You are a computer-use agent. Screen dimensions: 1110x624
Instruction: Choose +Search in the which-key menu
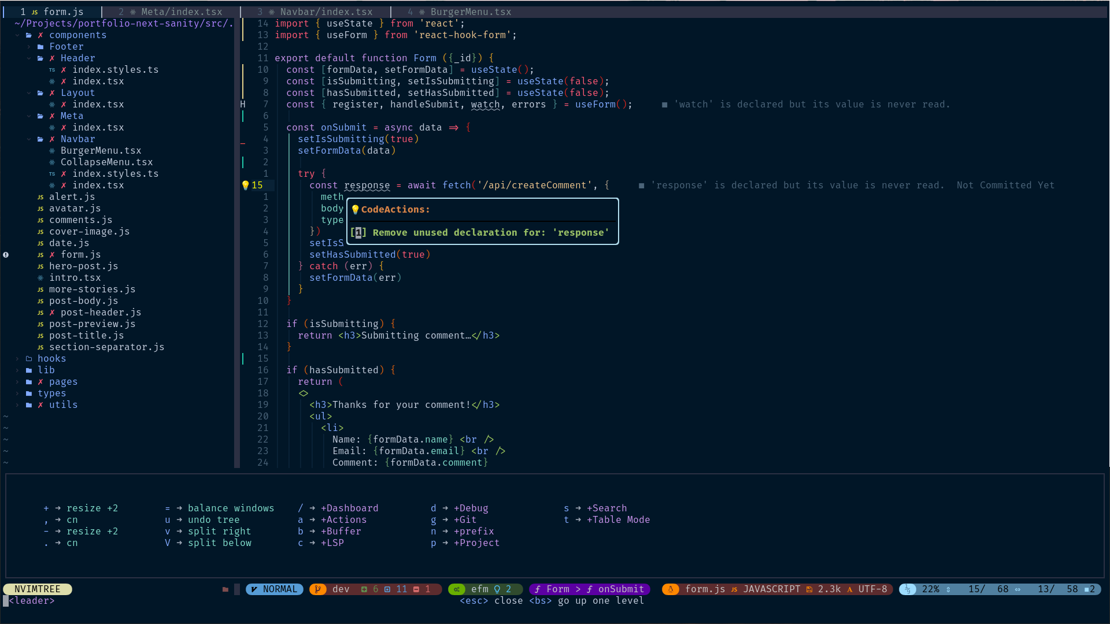tap(606, 508)
